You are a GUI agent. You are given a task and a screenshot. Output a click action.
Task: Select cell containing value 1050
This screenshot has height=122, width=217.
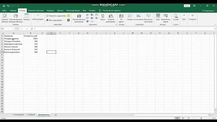point(31,39)
